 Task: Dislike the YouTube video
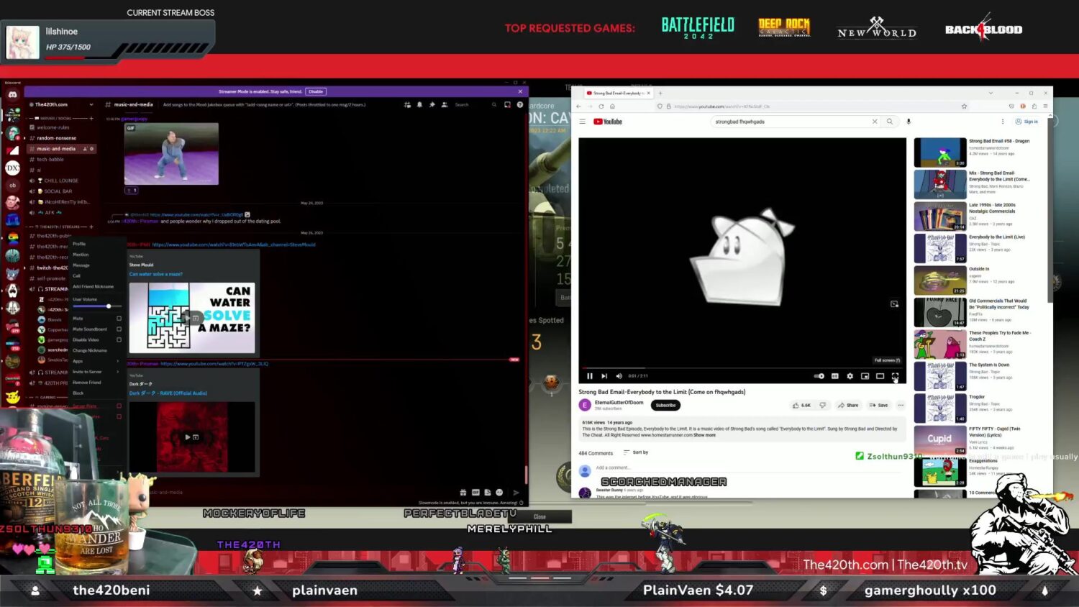[823, 405]
